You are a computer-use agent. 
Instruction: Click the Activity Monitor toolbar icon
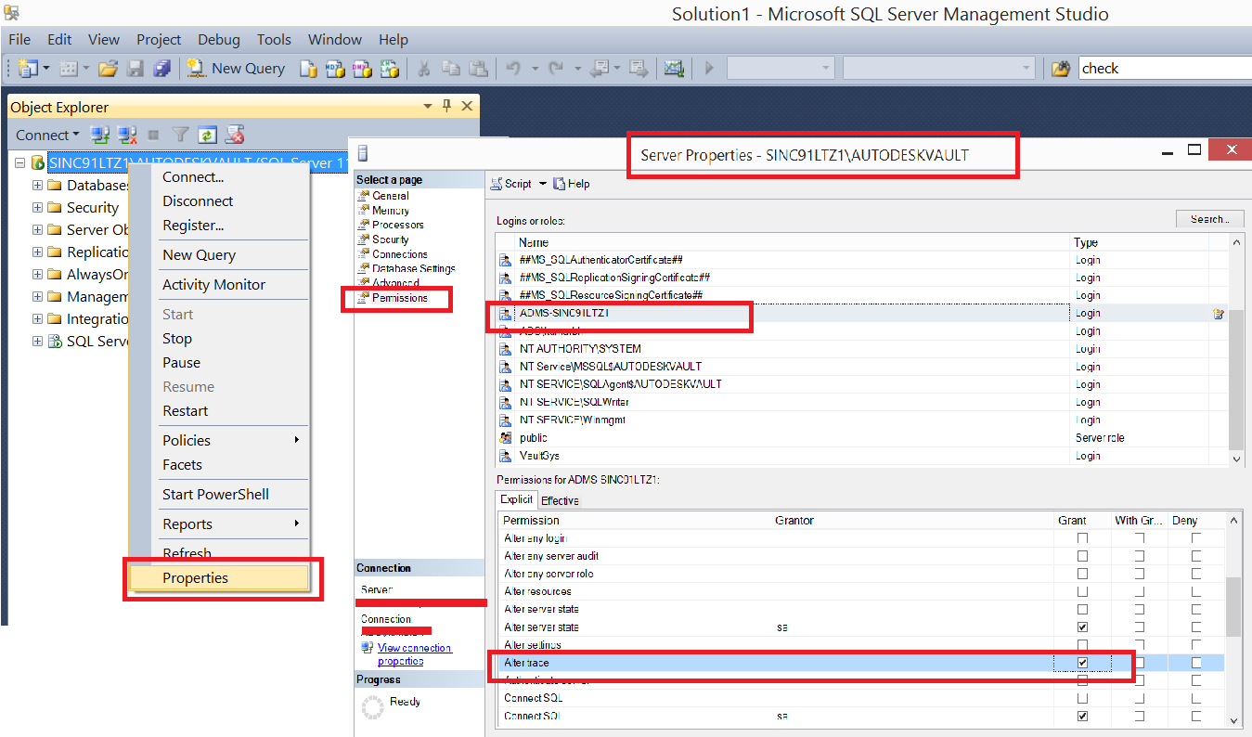(x=674, y=68)
